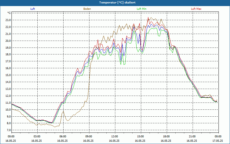Click the '13,0' y-axis value
The image size is (230, 144).
pyautogui.click(x=8, y=89)
